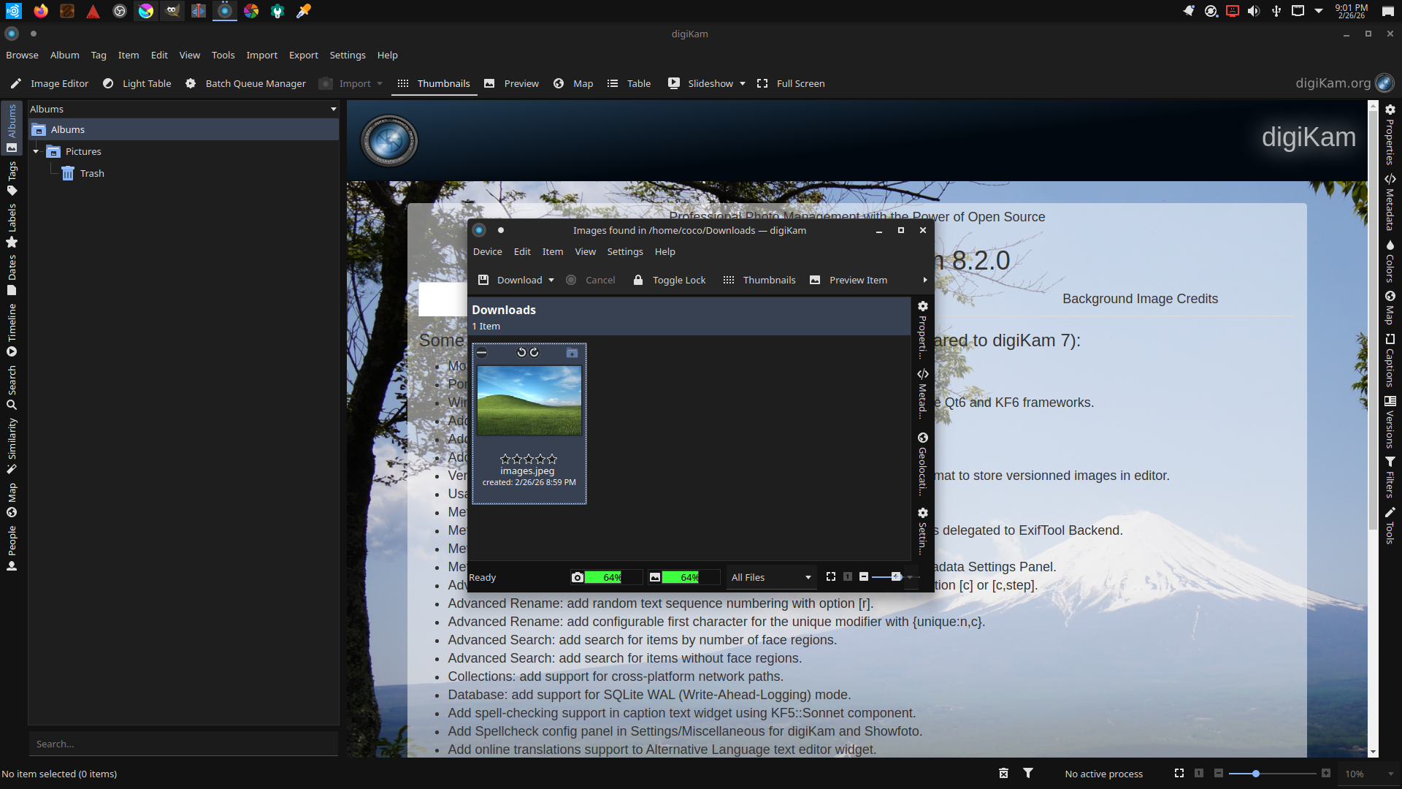Click the trash icon in main status bar
The width and height of the screenshot is (1402, 789).
pyautogui.click(x=1003, y=774)
